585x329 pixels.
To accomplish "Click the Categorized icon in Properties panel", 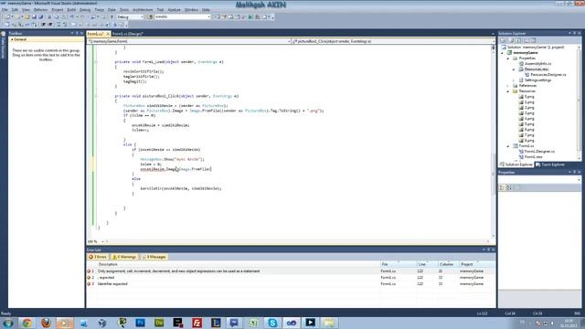I will pyautogui.click(x=502, y=187).
